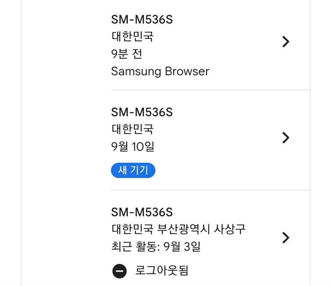Viewport: 331px width, 286px height.
Task: Click 최근 활동: 9월 3일 text
Action: pos(156,247)
